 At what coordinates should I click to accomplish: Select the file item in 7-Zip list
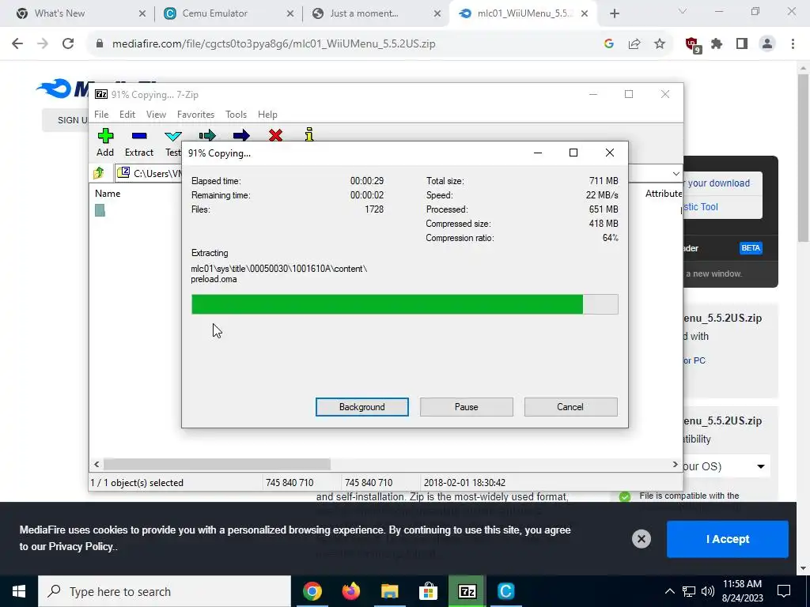[x=100, y=210]
